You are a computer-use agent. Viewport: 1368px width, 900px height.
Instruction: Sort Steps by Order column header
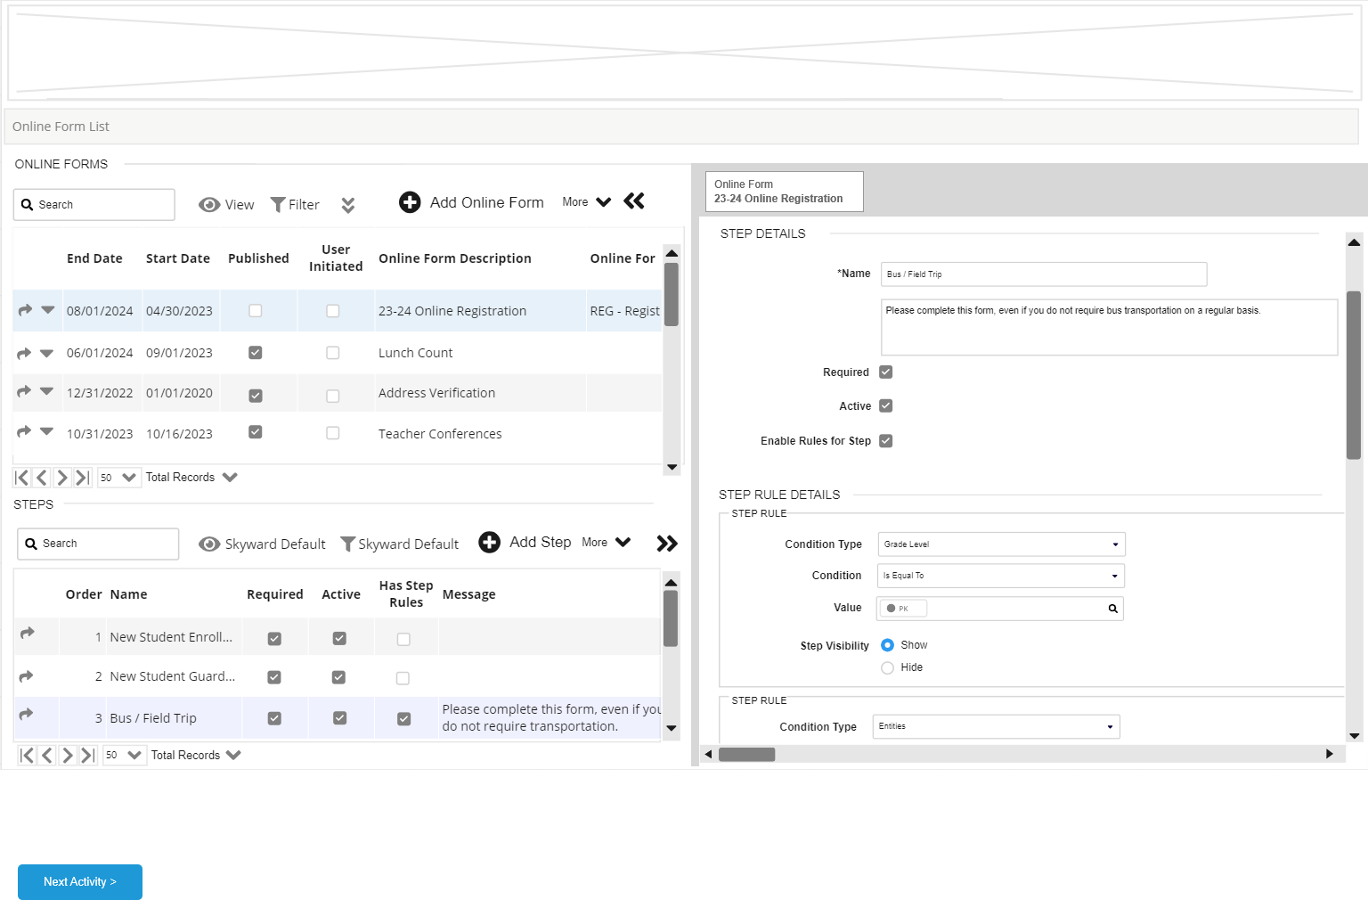point(84,594)
